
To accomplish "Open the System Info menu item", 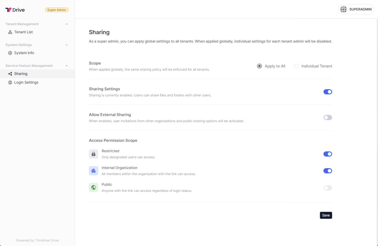I will pyautogui.click(x=37, y=53).
